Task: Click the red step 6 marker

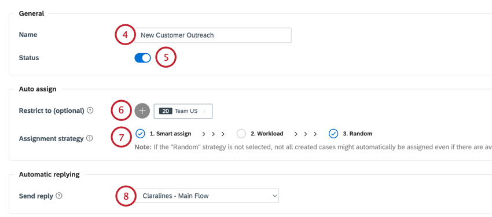Action: 122,111
